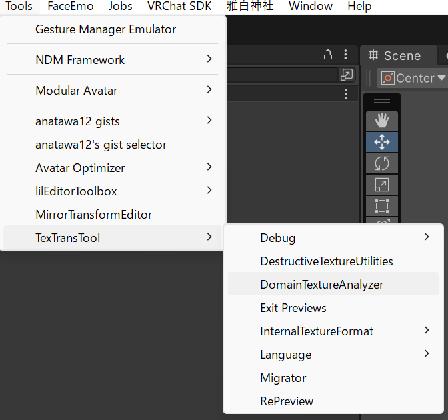Open the FaceEmo menu
This screenshot has height=420, width=448.
pyautogui.click(x=70, y=6)
